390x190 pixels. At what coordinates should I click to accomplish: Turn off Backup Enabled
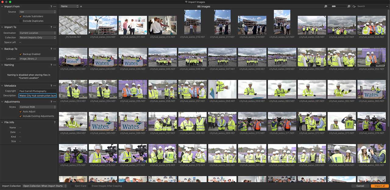21,54
